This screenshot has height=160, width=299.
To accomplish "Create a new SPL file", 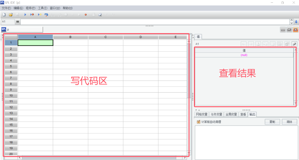I will (x=4, y=15).
